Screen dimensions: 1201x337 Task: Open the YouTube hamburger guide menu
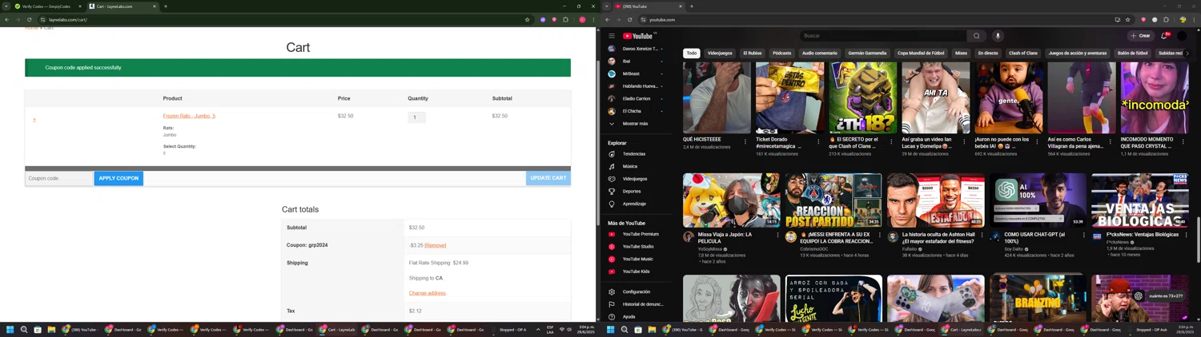611,36
